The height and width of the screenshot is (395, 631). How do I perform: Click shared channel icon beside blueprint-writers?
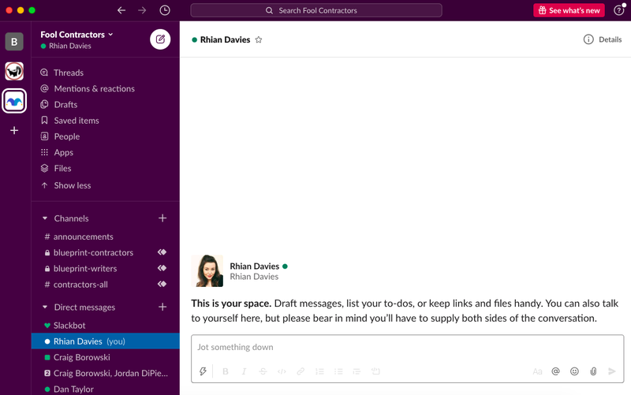162,268
